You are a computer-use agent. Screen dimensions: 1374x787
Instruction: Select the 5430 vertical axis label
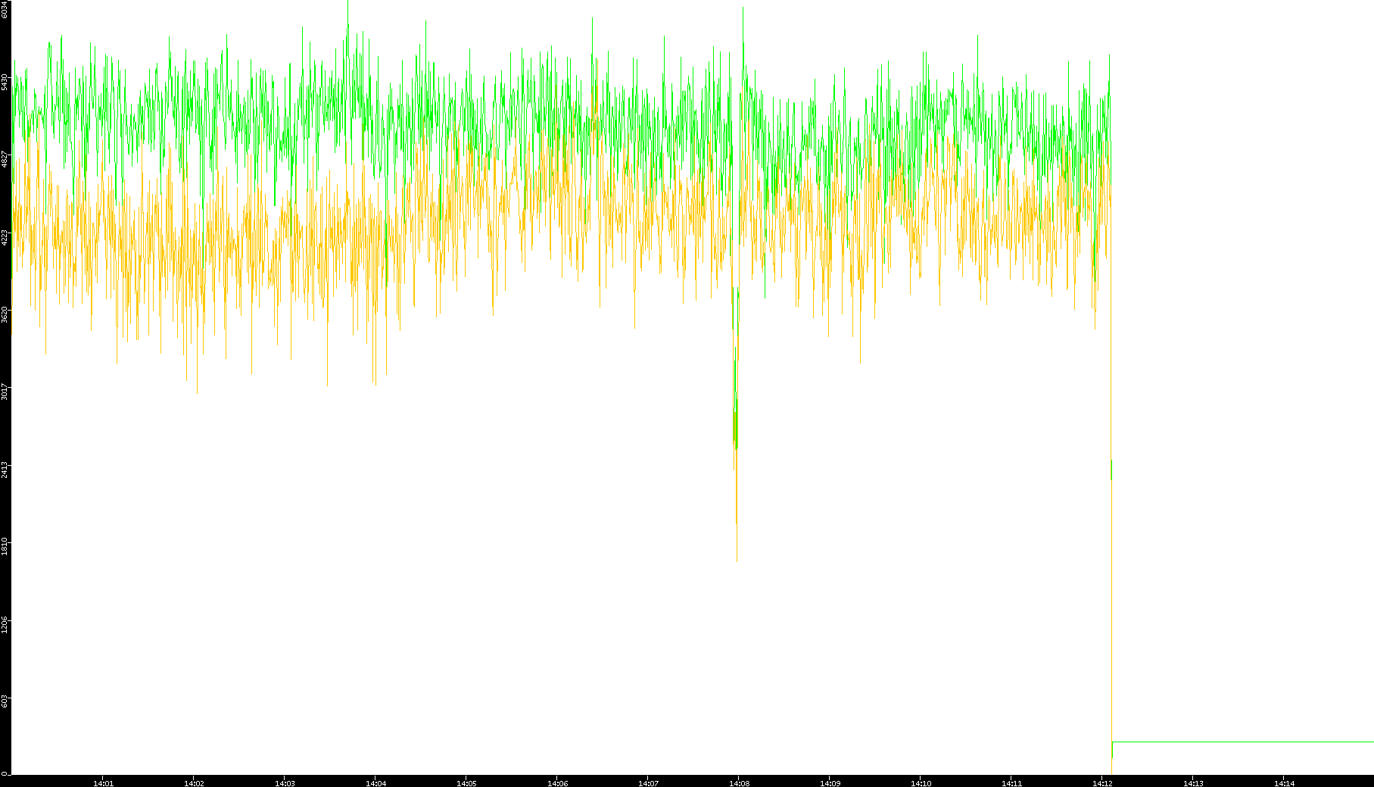click(5, 82)
